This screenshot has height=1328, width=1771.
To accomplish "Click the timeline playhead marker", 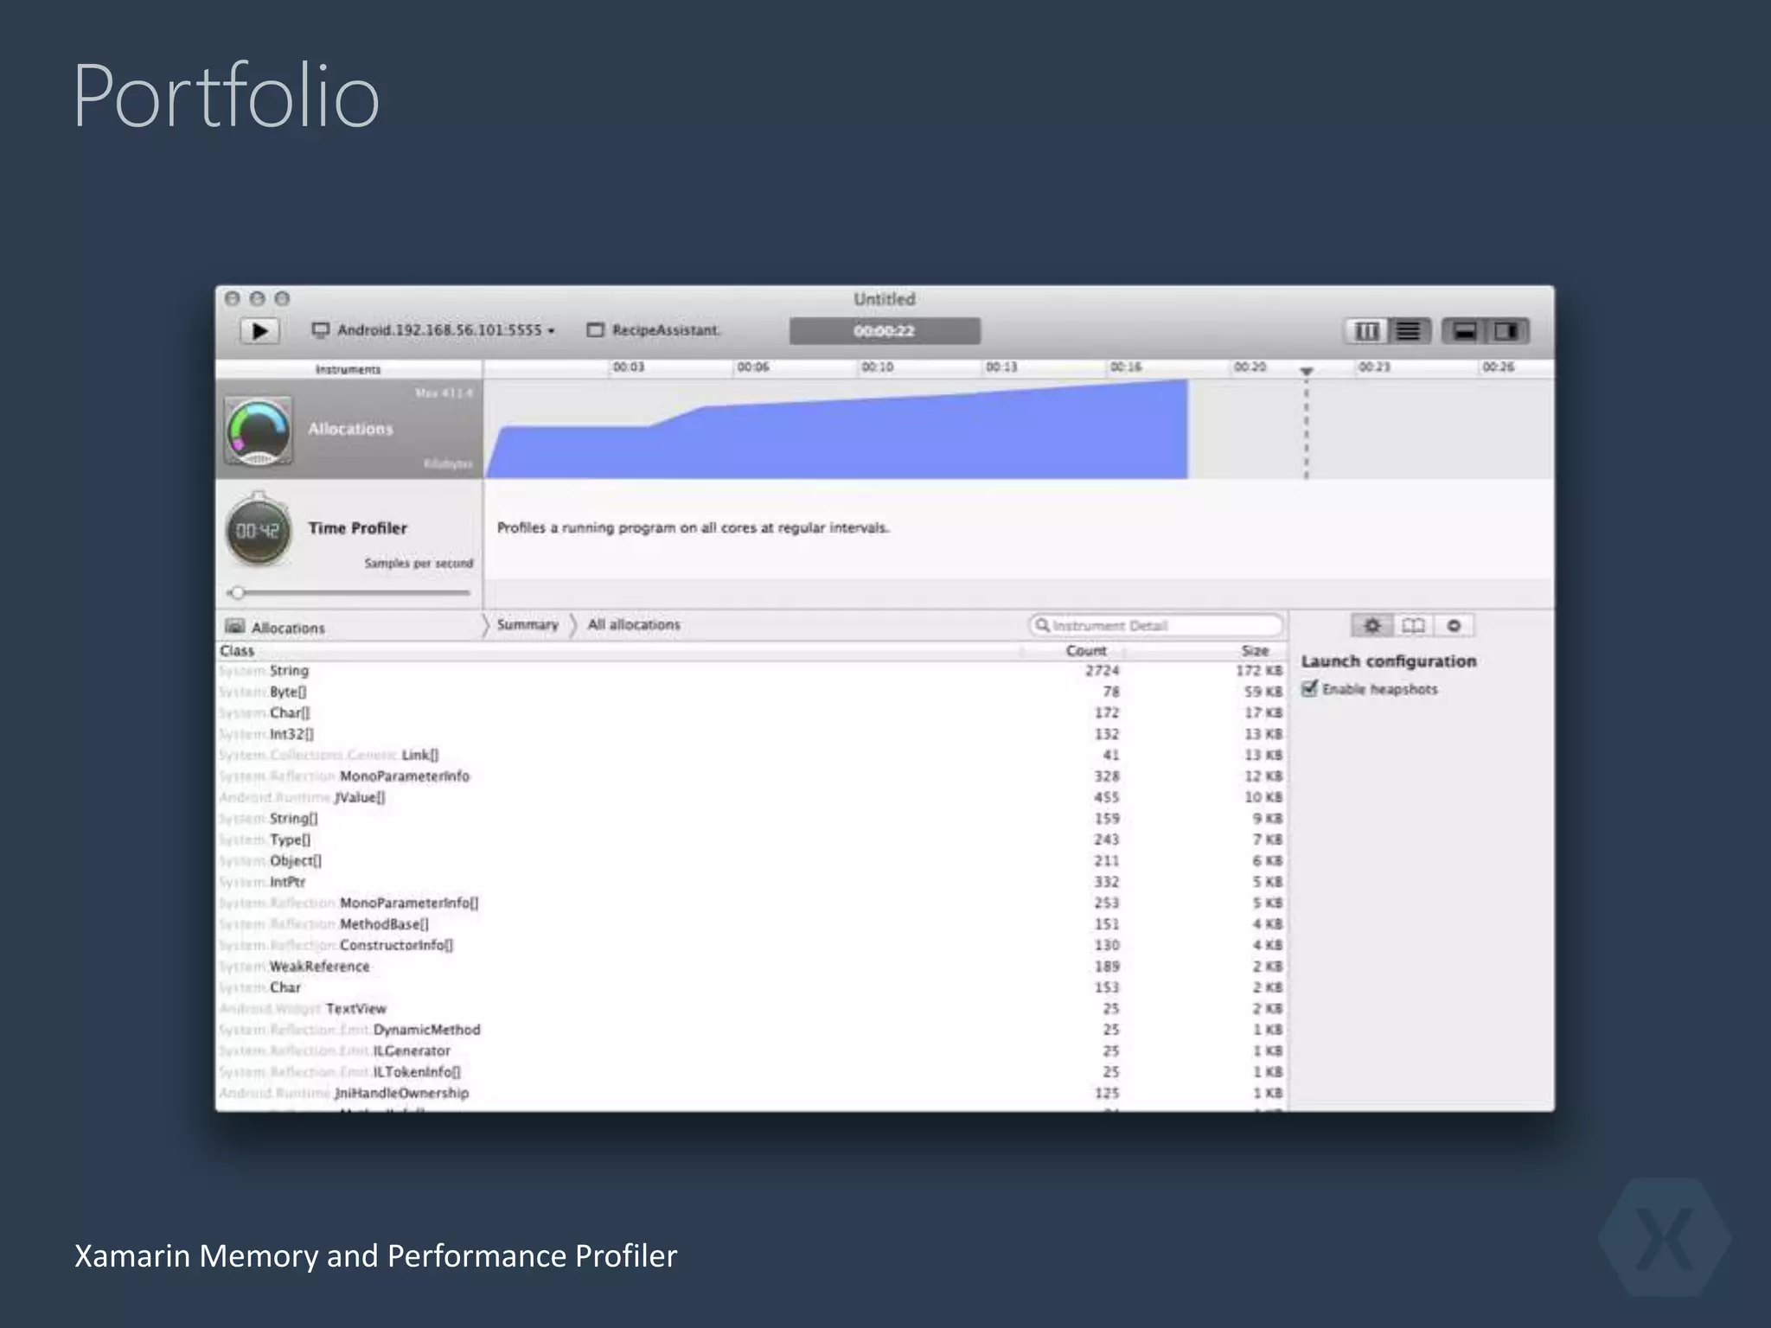I will [1307, 371].
